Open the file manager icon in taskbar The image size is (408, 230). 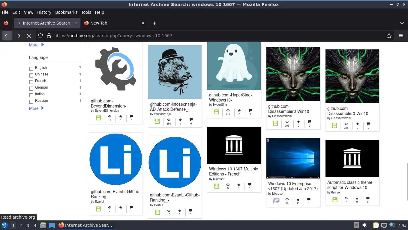coord(43,225)
